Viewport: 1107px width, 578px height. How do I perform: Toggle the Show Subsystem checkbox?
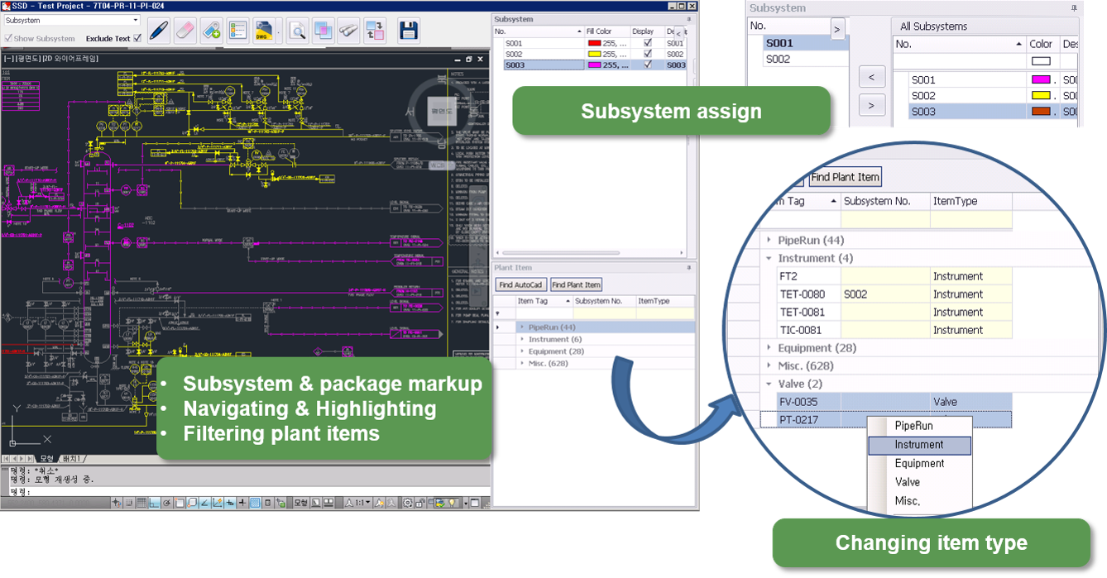click(x=7, y=38)
